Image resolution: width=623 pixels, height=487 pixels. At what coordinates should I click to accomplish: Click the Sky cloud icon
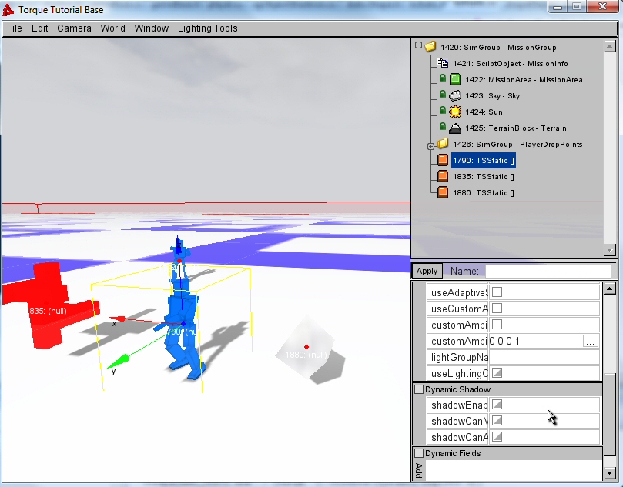pos(455,96)
